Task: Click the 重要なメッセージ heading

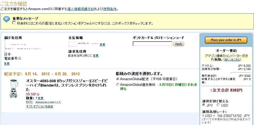Action: point(25,18)
